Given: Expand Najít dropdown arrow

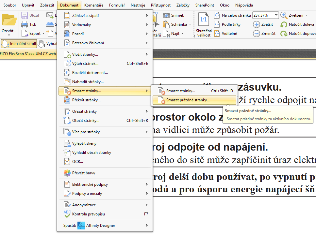Looking at the screenshot, I should [182, 33].
